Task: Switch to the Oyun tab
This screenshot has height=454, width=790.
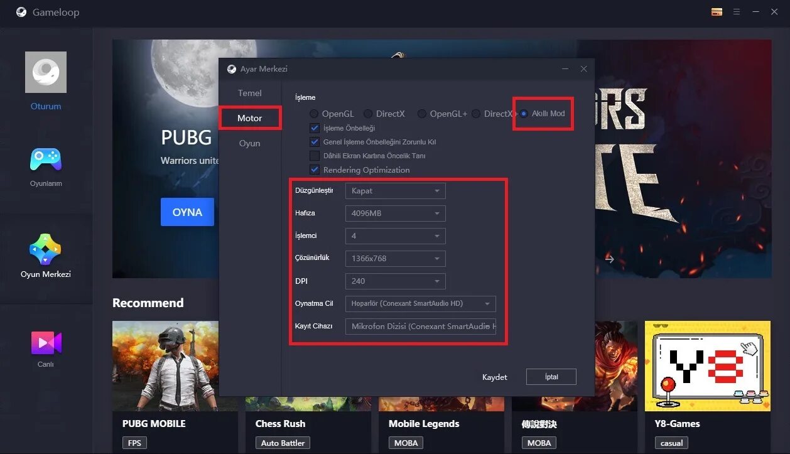Action: (250, 143)
